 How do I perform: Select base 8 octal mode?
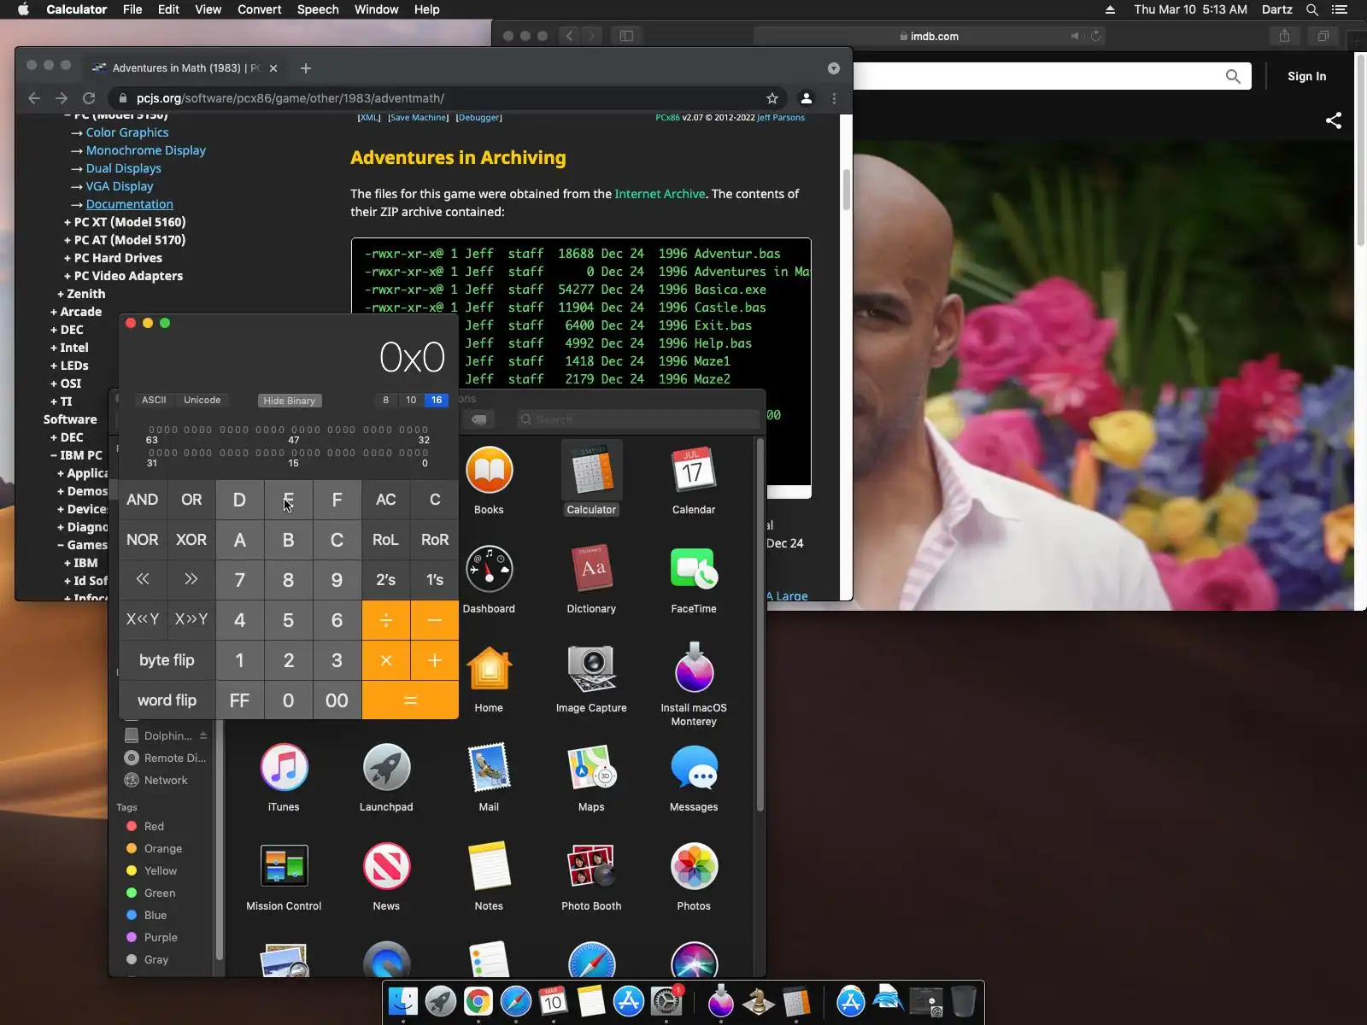pos(386,400)
